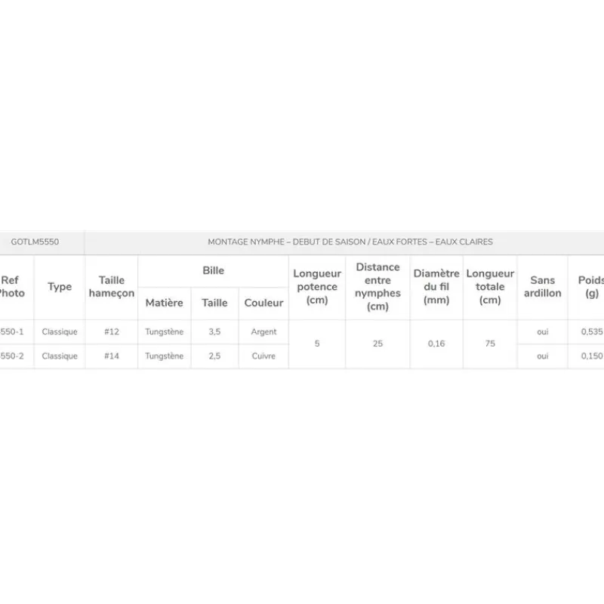Click the Argent color cell
604x604 pixels.
pyautogui.click(x=263, y=331)
